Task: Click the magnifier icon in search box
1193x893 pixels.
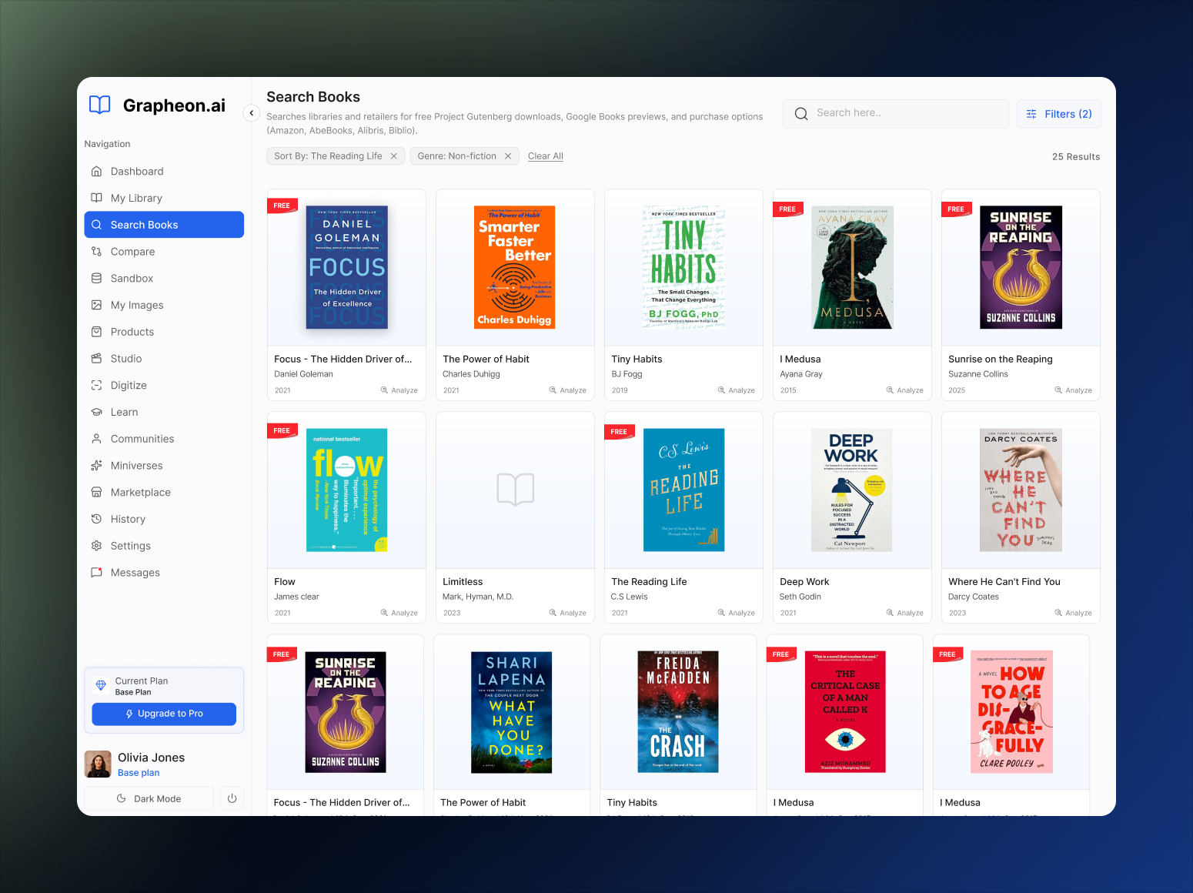Action: coord(801,114)
